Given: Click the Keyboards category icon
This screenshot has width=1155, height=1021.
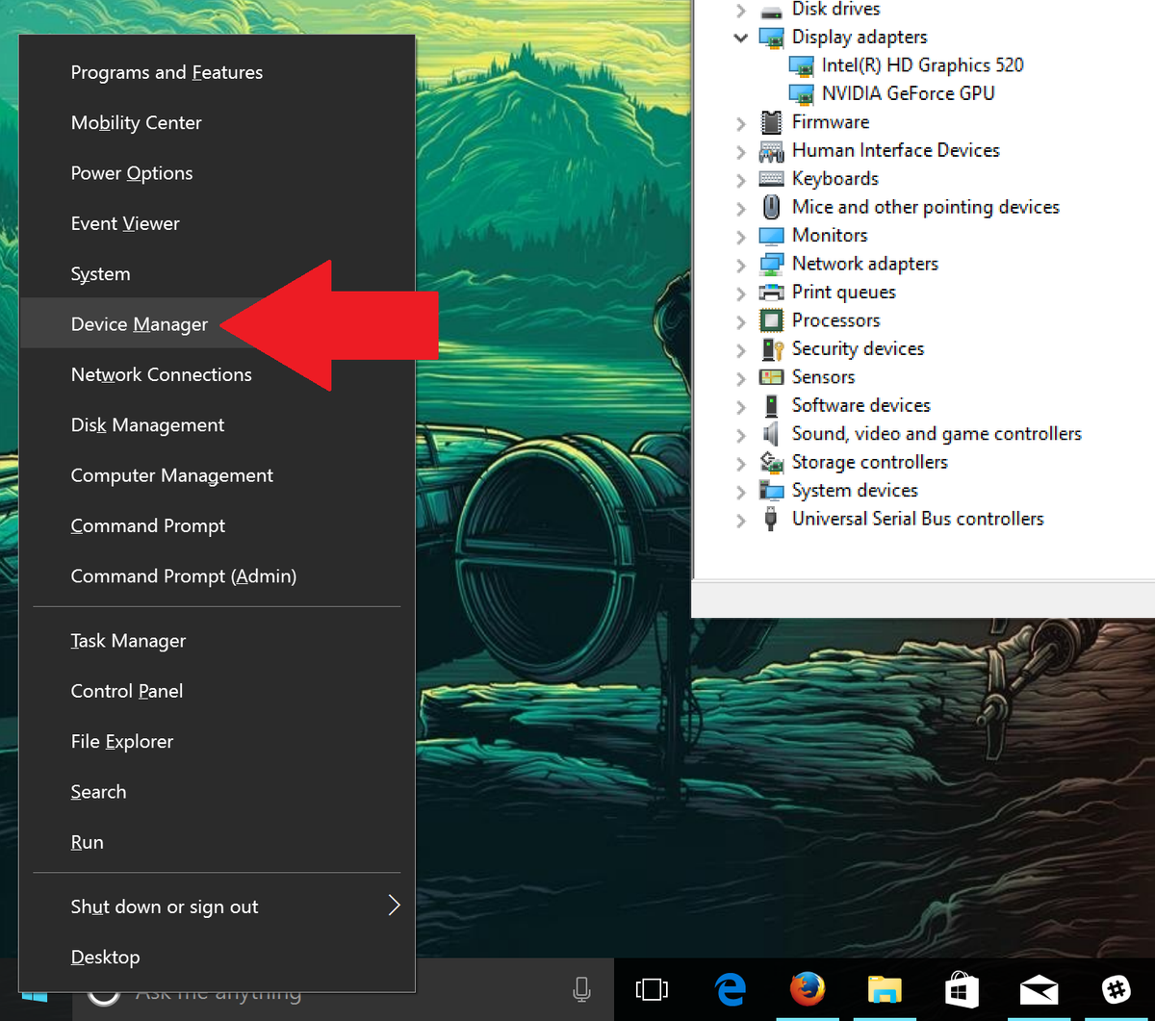Looking at the screenshot, I should (x=770, y=178).
